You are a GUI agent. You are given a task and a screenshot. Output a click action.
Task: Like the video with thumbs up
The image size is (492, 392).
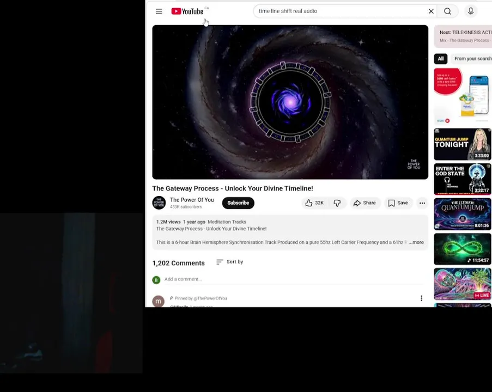click(314, 203)
